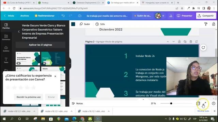The width and height of the screenshot is (218, 122).
Task: Switch to the Database Deployments tab
Action: (x=89, y=3)
